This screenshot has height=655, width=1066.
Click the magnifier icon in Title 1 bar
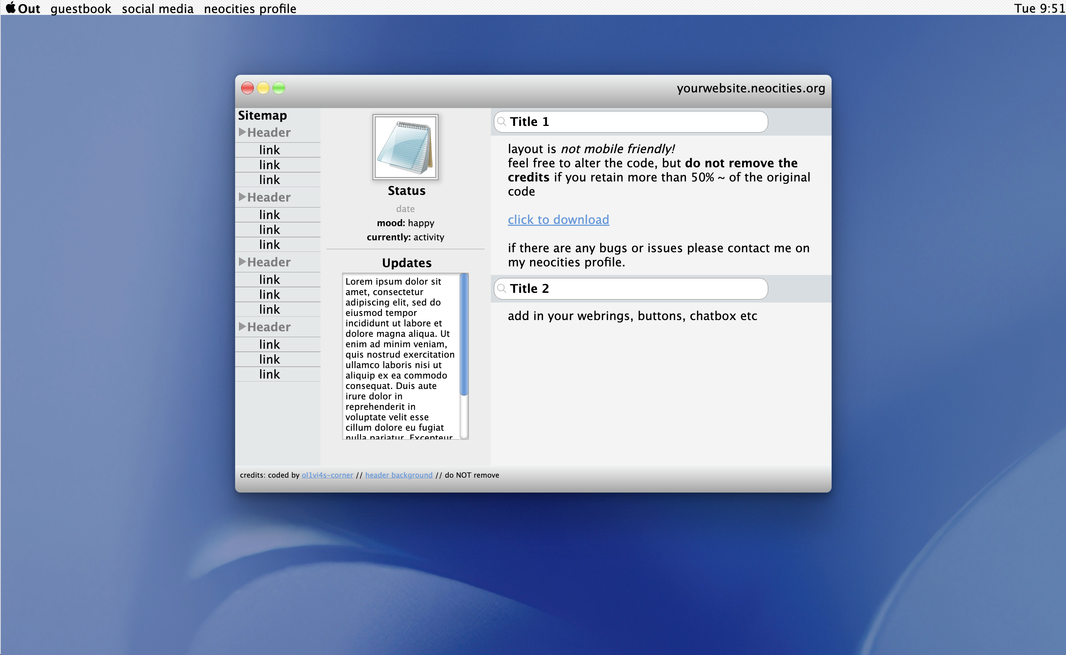[x=501, y=122]
